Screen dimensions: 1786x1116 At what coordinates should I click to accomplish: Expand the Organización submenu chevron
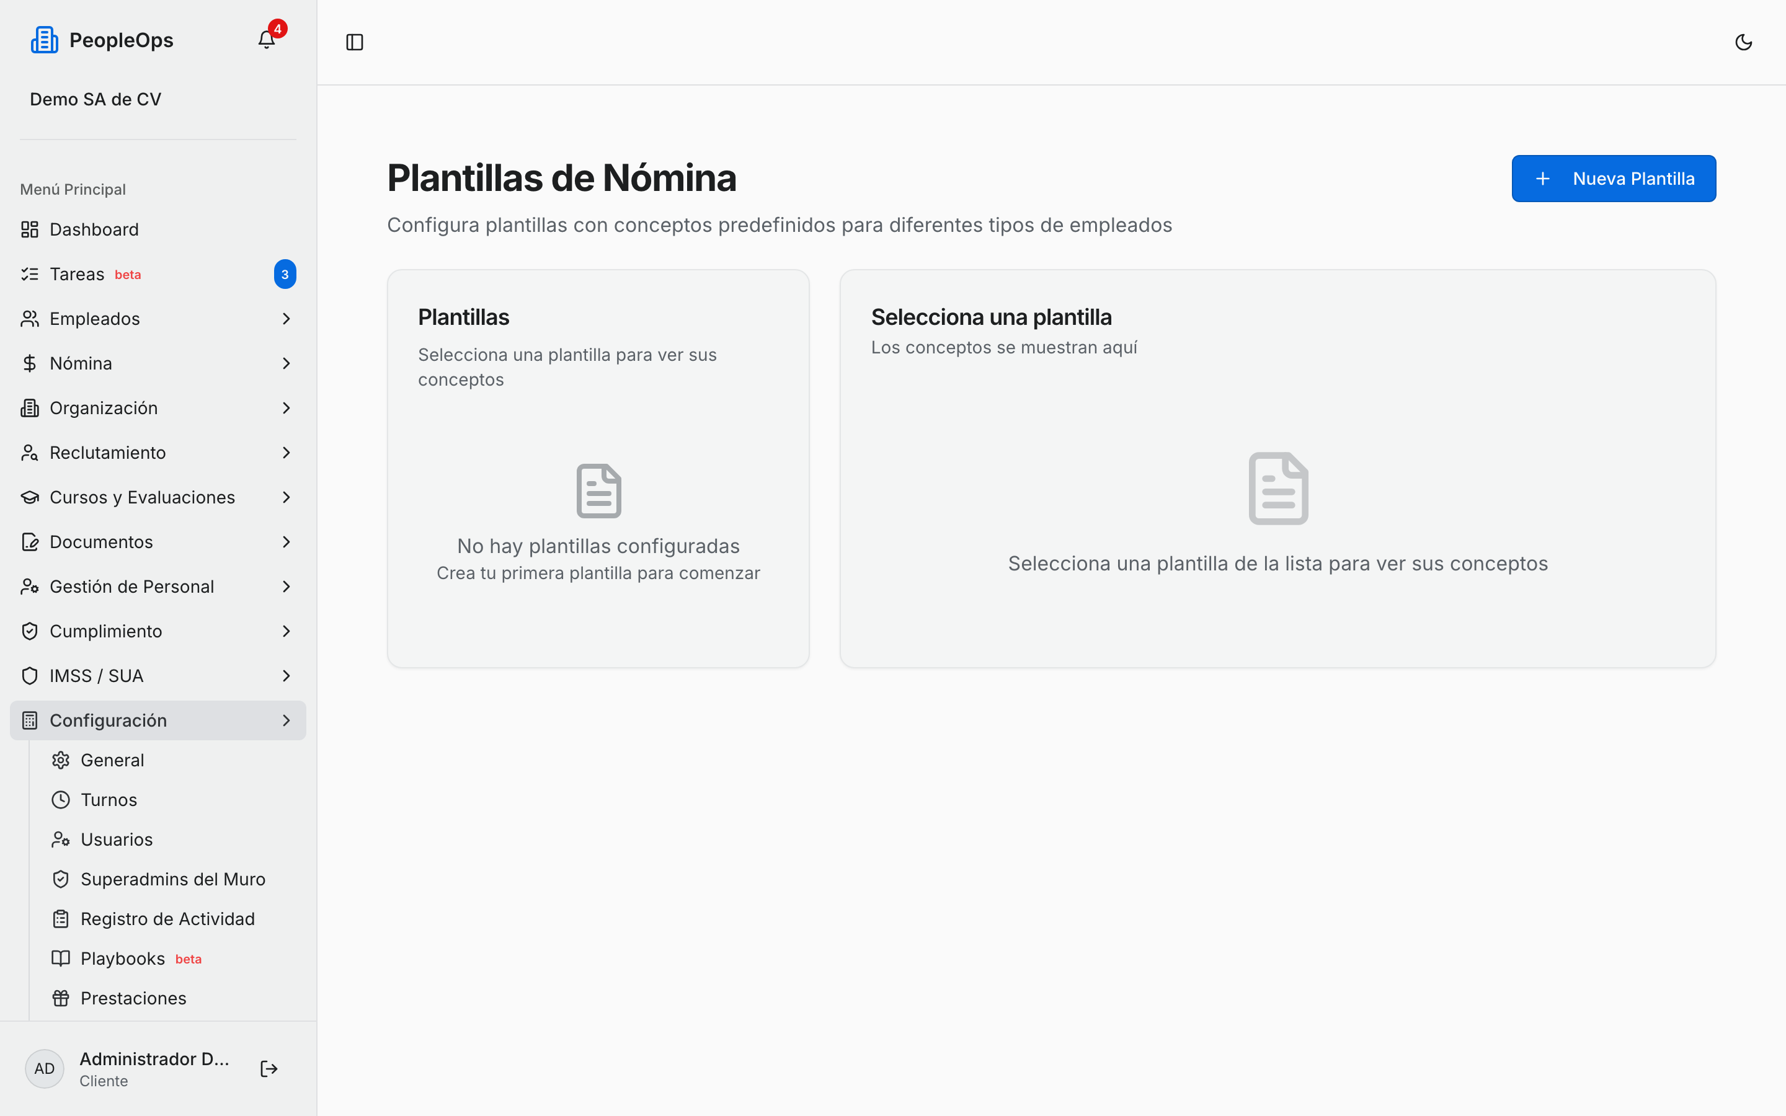287,408
